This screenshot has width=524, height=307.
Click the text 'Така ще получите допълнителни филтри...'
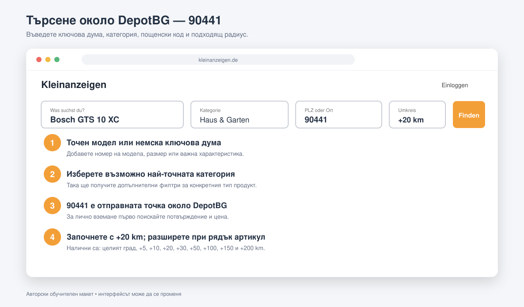click(162, 185)
